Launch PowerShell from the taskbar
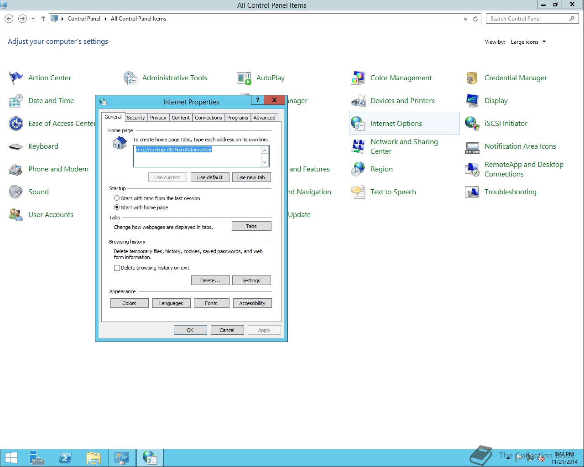 tap(65, 458)
